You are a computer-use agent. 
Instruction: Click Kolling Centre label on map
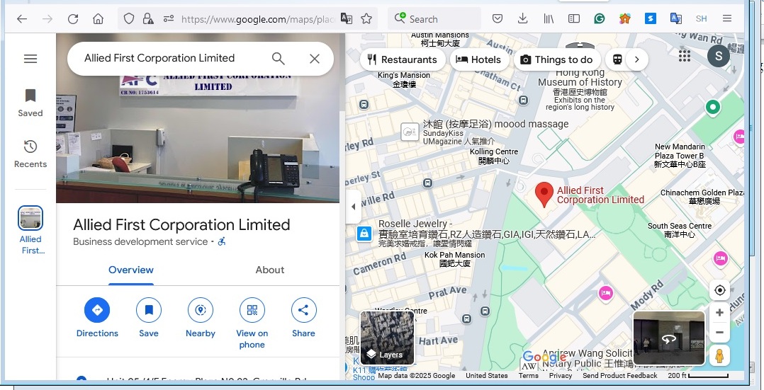pos(494,156)
